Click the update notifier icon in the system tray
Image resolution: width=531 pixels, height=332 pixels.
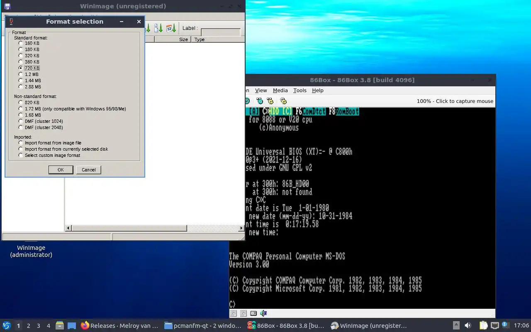[505, 325]
